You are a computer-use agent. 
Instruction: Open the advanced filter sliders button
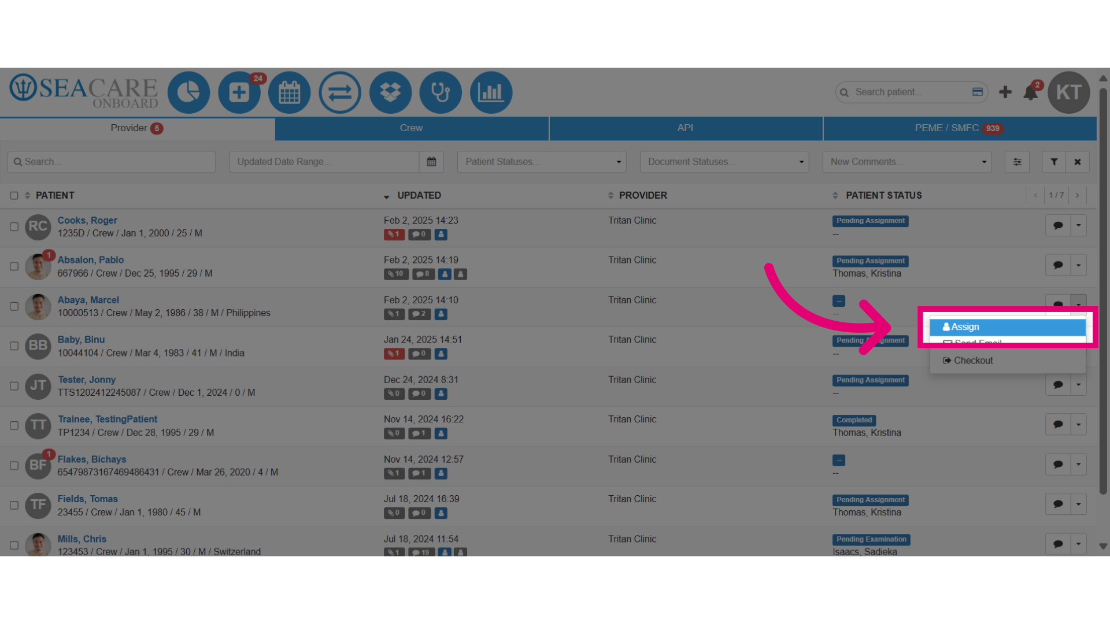pos(1017,162)
